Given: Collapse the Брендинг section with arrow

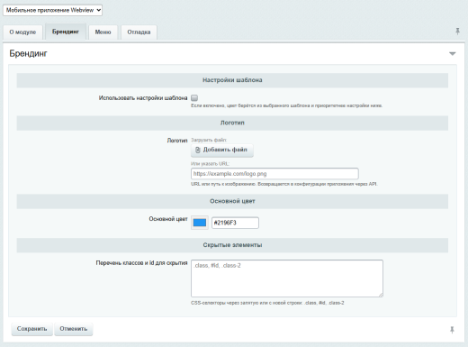Looking at the screenshot, I should tap(453, 54).
